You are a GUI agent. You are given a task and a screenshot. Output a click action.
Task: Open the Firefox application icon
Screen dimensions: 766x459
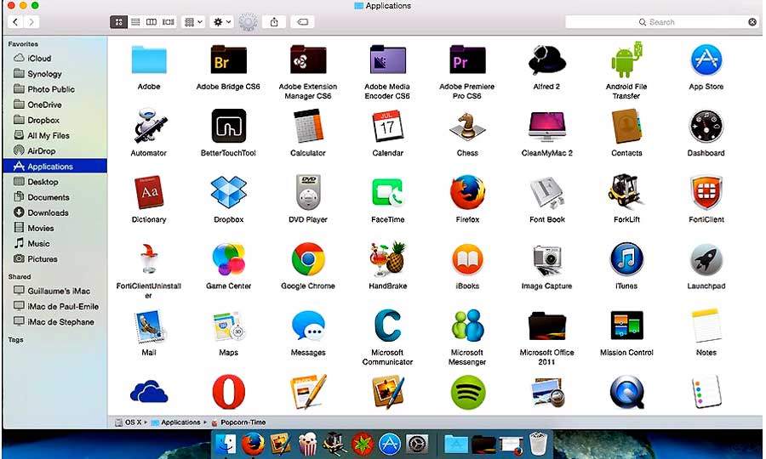coord(467,192)
